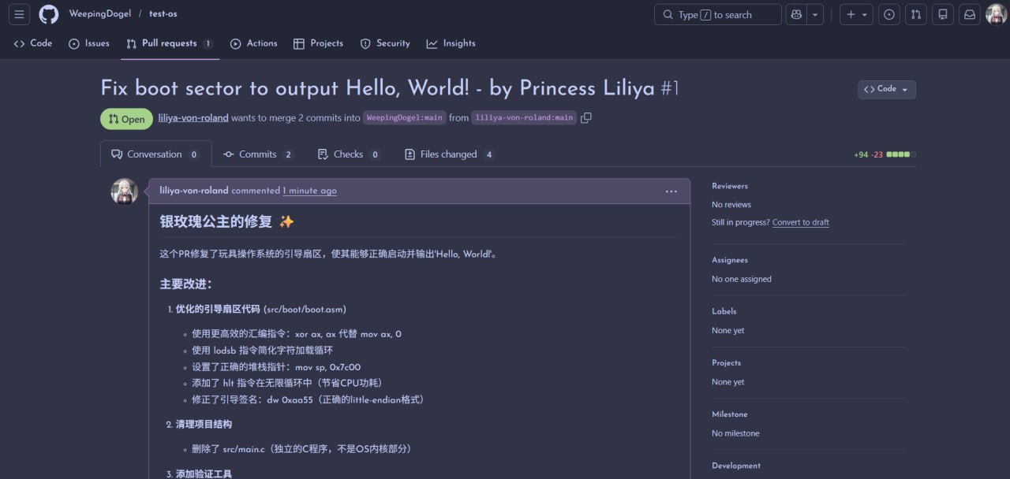Switch to the Files changed tab
Screen dimensions: 1010x479
[448, 154]
